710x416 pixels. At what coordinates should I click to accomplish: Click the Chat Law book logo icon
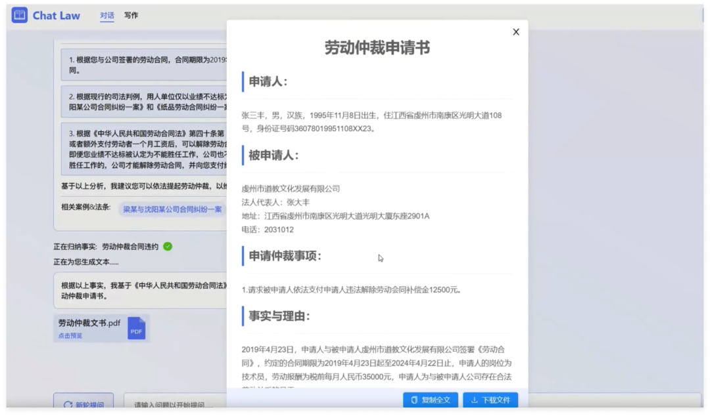coord(20,15)
